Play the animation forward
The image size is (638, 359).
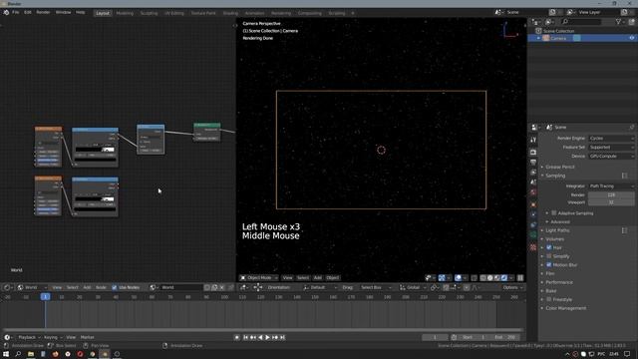coord(267,337)
